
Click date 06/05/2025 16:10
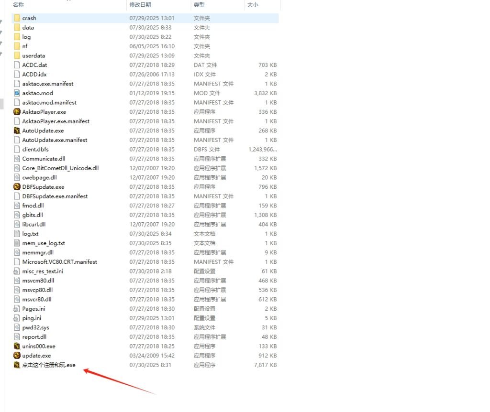point(152,46)
